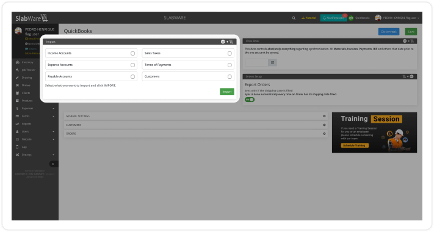434x232 pixels.
Task: Click the Website monitor icon in sidebar
Action: (18, 139)
